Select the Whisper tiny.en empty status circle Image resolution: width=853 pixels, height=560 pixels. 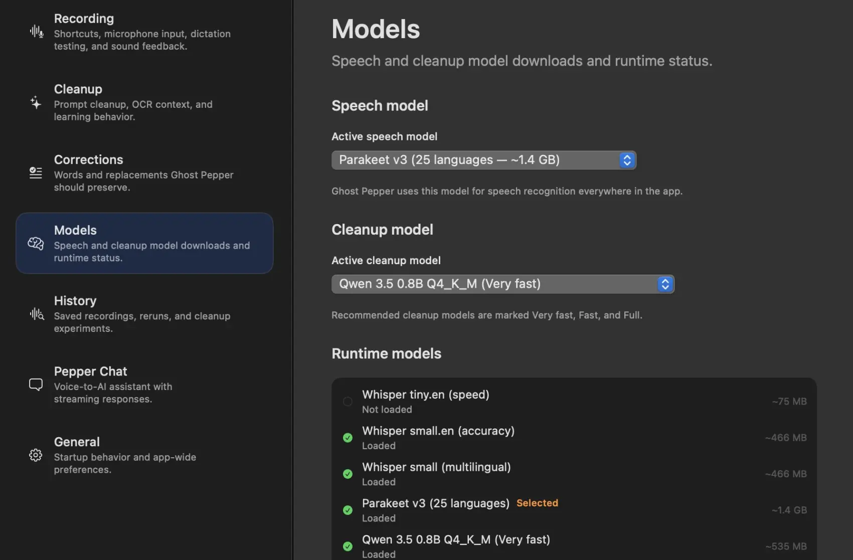tap(348, 402)
